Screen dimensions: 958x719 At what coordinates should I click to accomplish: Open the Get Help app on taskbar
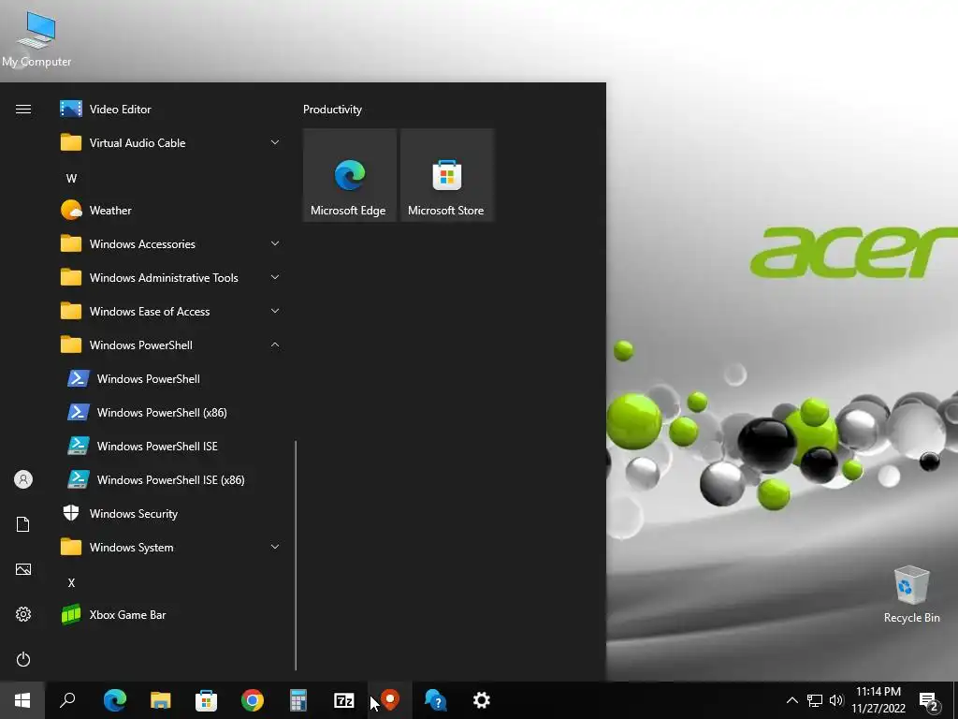tap(436, 700)
